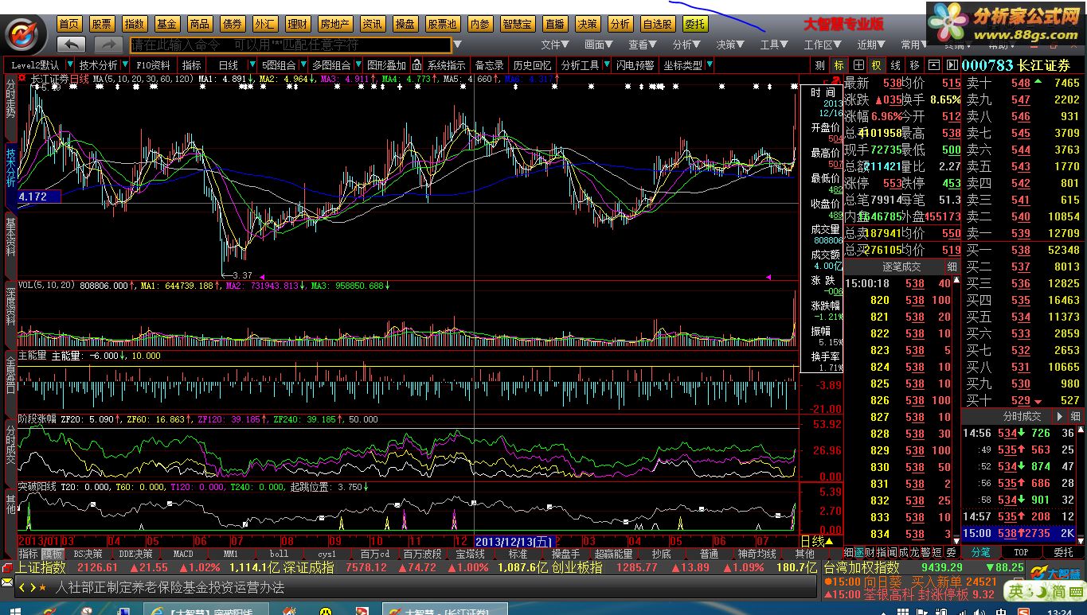Expand the 技术分析 dropdown arrow
This screenshot has height=615, width=1087.
(125, 65)
